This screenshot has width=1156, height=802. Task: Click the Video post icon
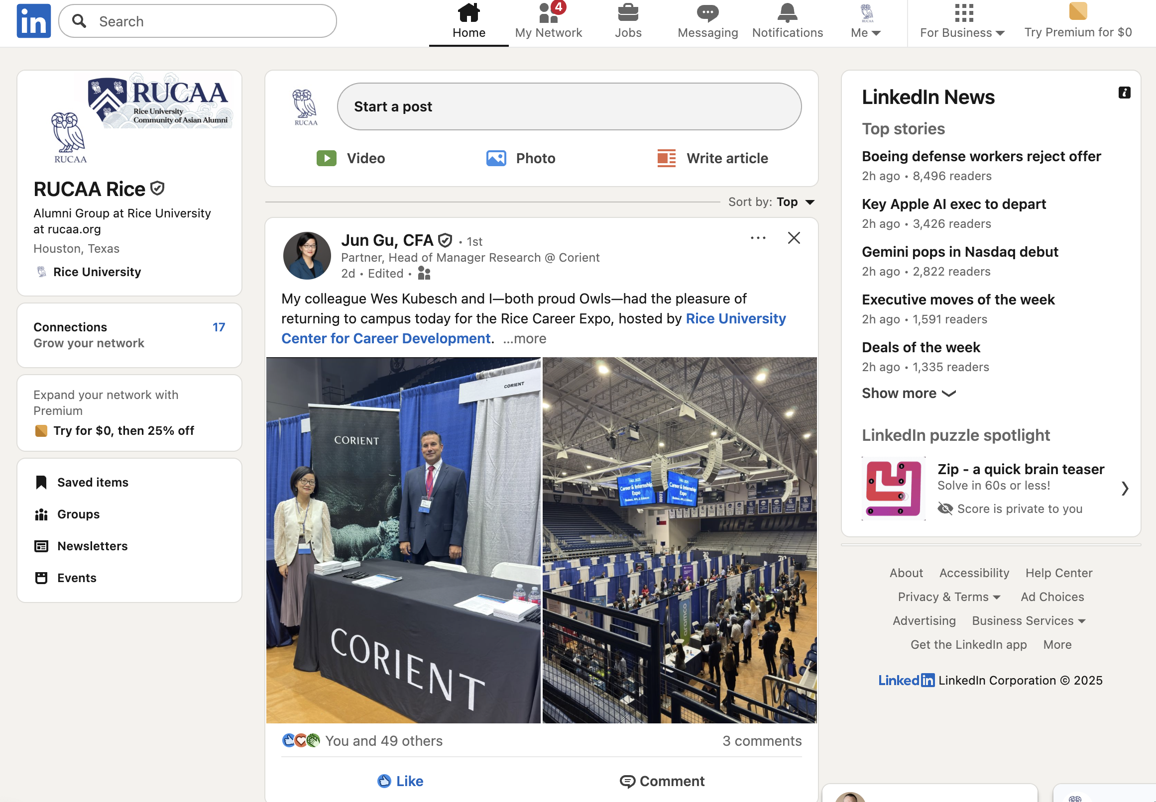[326, 158]
